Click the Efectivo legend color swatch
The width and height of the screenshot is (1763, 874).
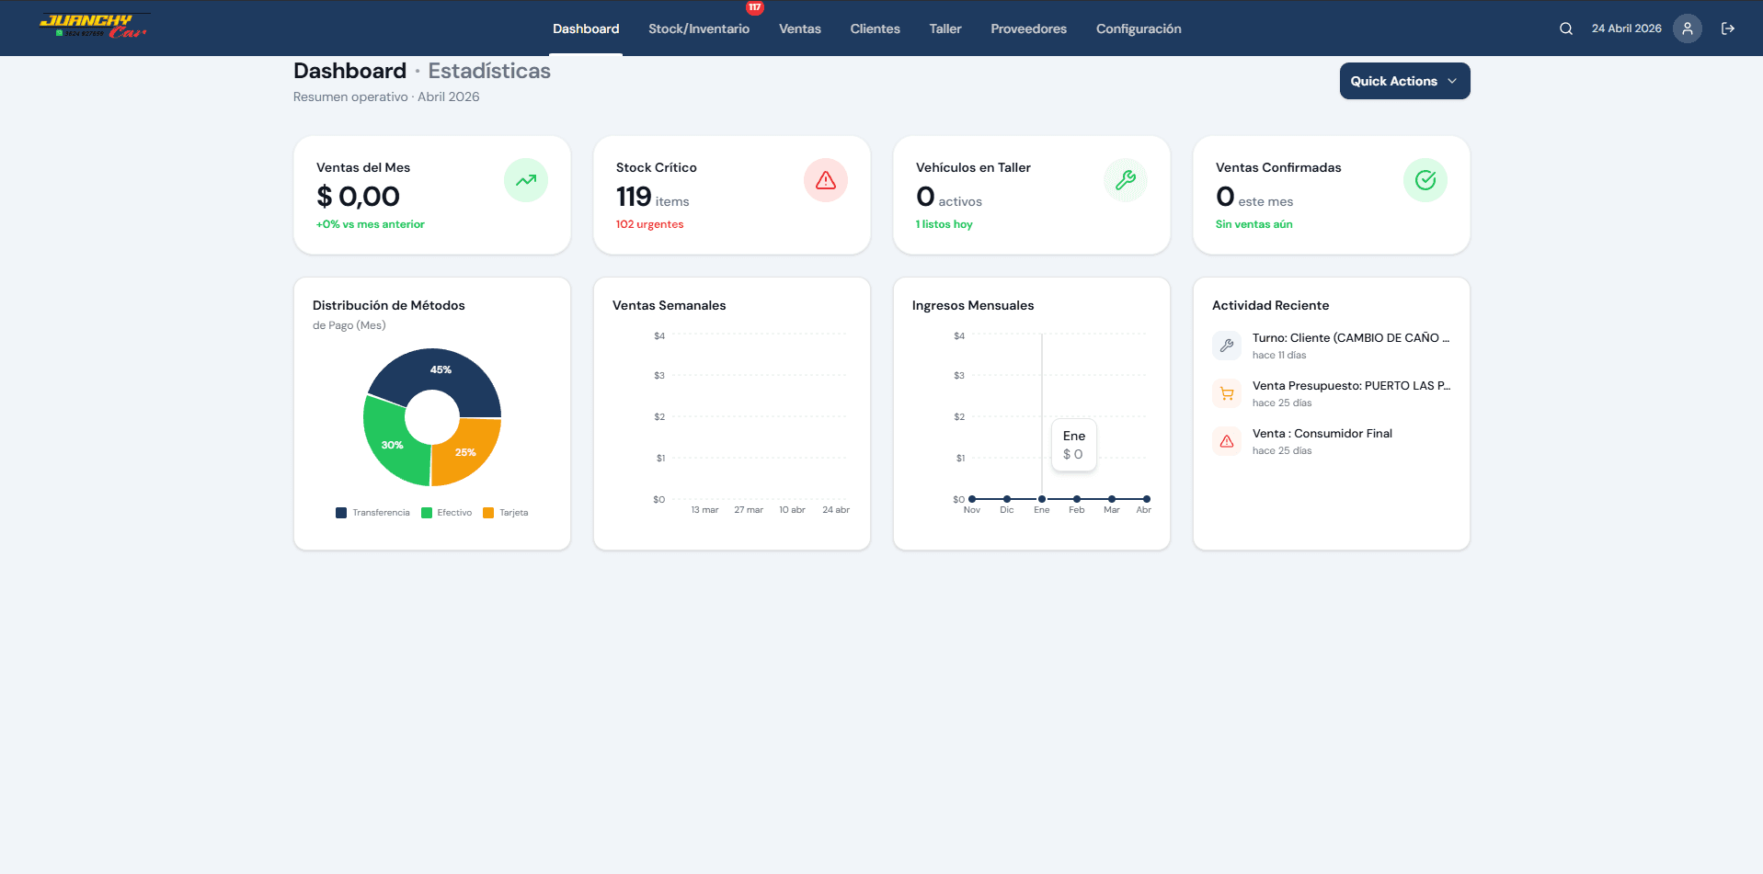click(x=427, y=513)
